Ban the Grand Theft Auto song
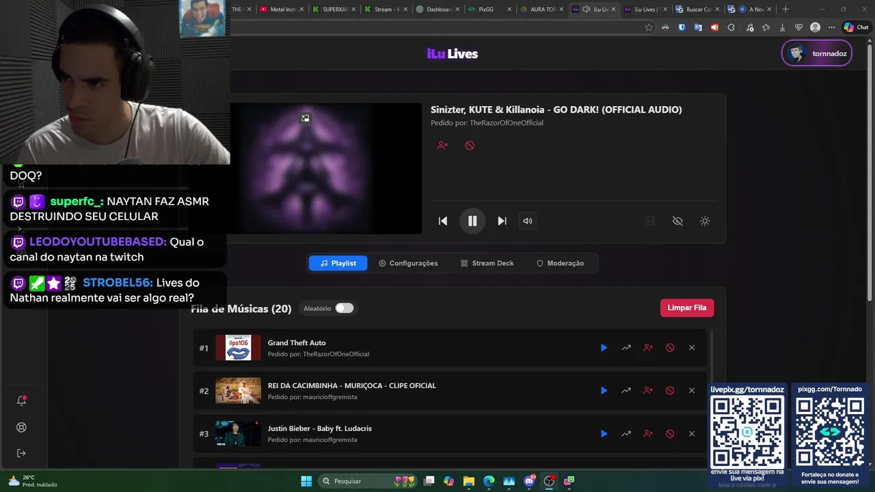This screenshot has height=492, width=875. (x=669, y=348)
